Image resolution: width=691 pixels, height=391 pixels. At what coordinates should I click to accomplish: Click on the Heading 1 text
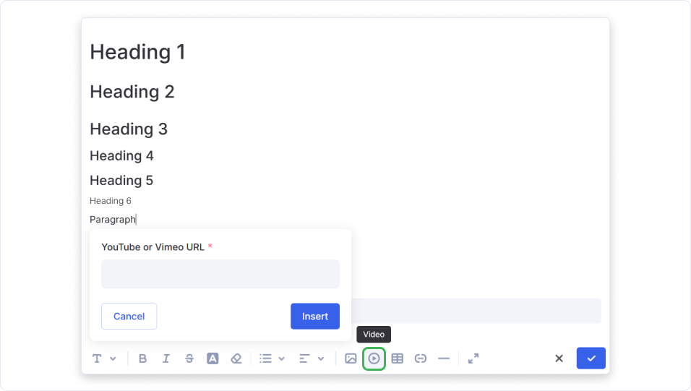point(137,52)
